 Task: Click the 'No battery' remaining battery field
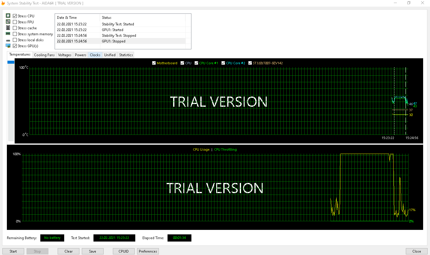coord(52,238)
